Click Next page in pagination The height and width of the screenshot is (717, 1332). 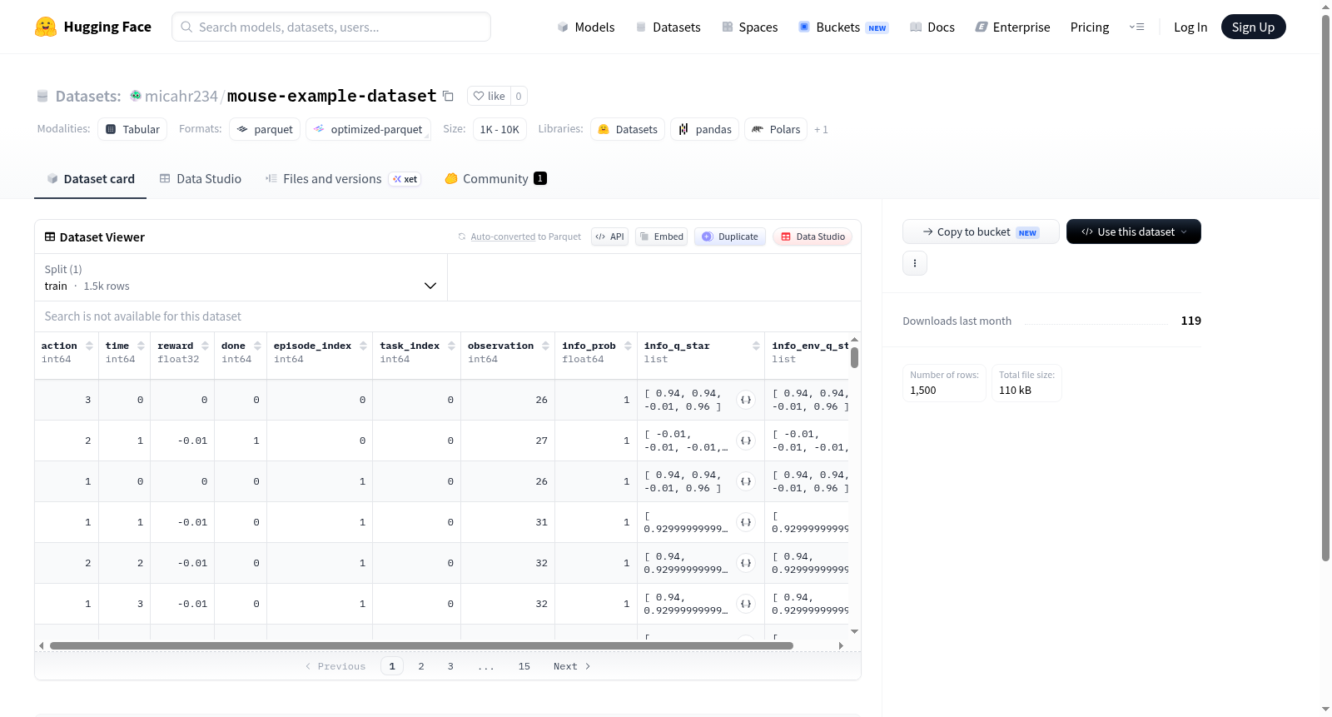(x=572, y=666)
